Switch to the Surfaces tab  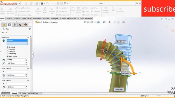pyautogui.click(x=17, y=19)
